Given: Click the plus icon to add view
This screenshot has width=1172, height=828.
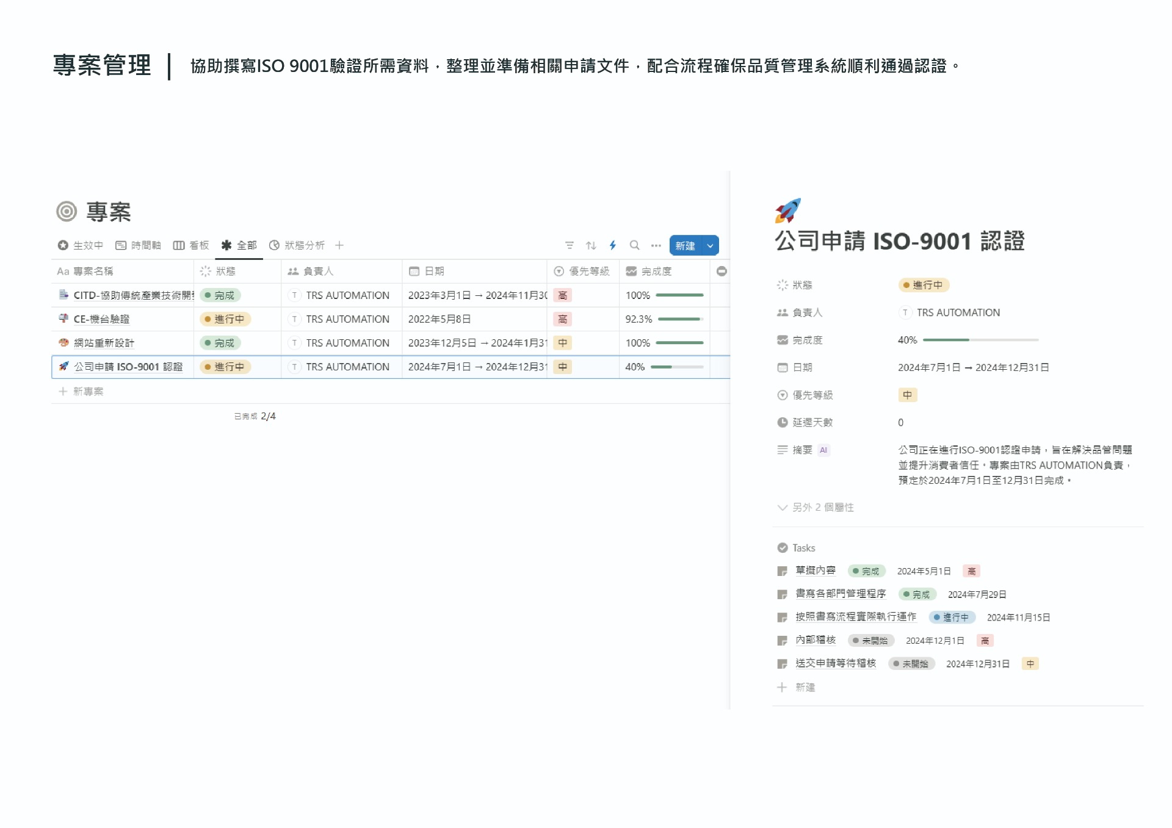Looking at the screenshot, I should tap(339, 245).
